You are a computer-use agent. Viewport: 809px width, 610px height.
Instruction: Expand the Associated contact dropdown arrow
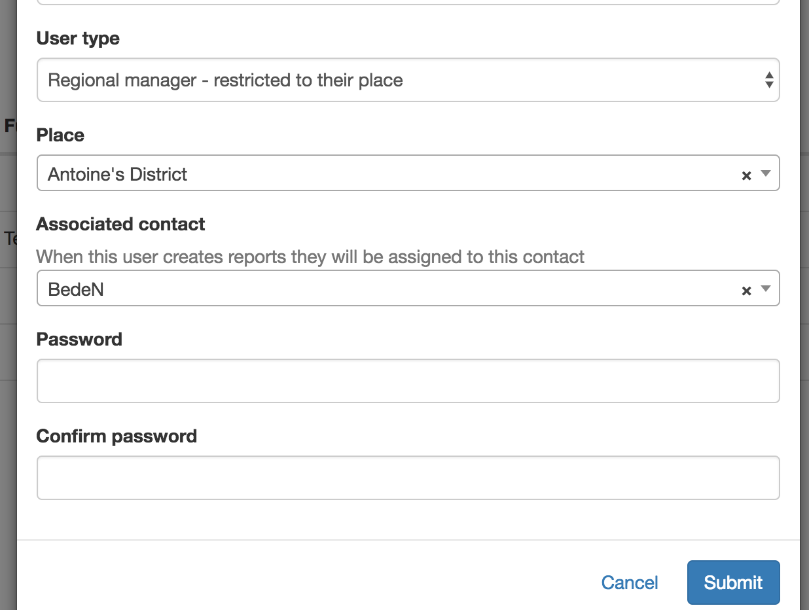tap(766, 289)
